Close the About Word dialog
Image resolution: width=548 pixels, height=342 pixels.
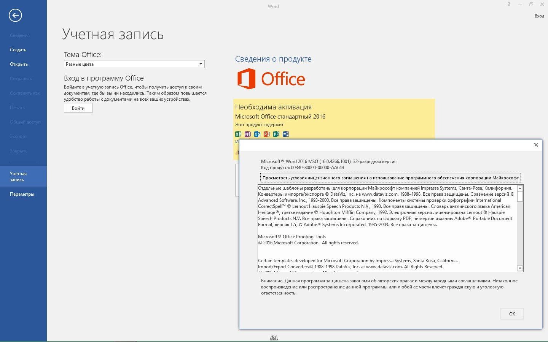pyautogui.click(x=536, y=145)
